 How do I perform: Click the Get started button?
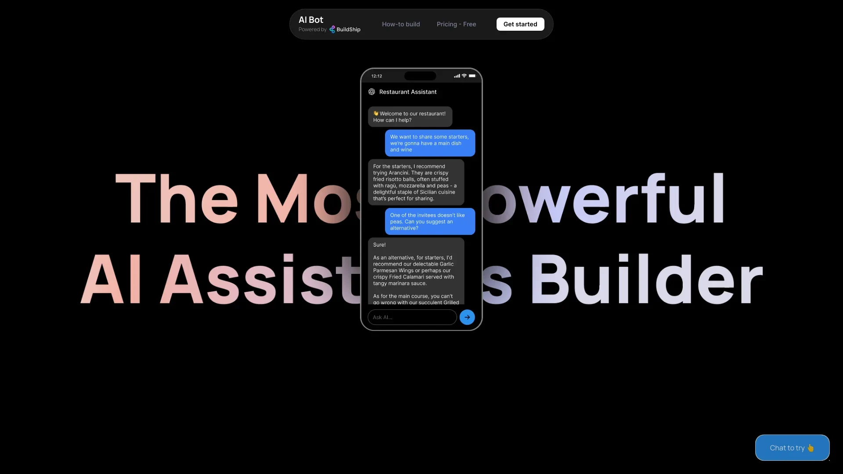[x=520, y=24]
